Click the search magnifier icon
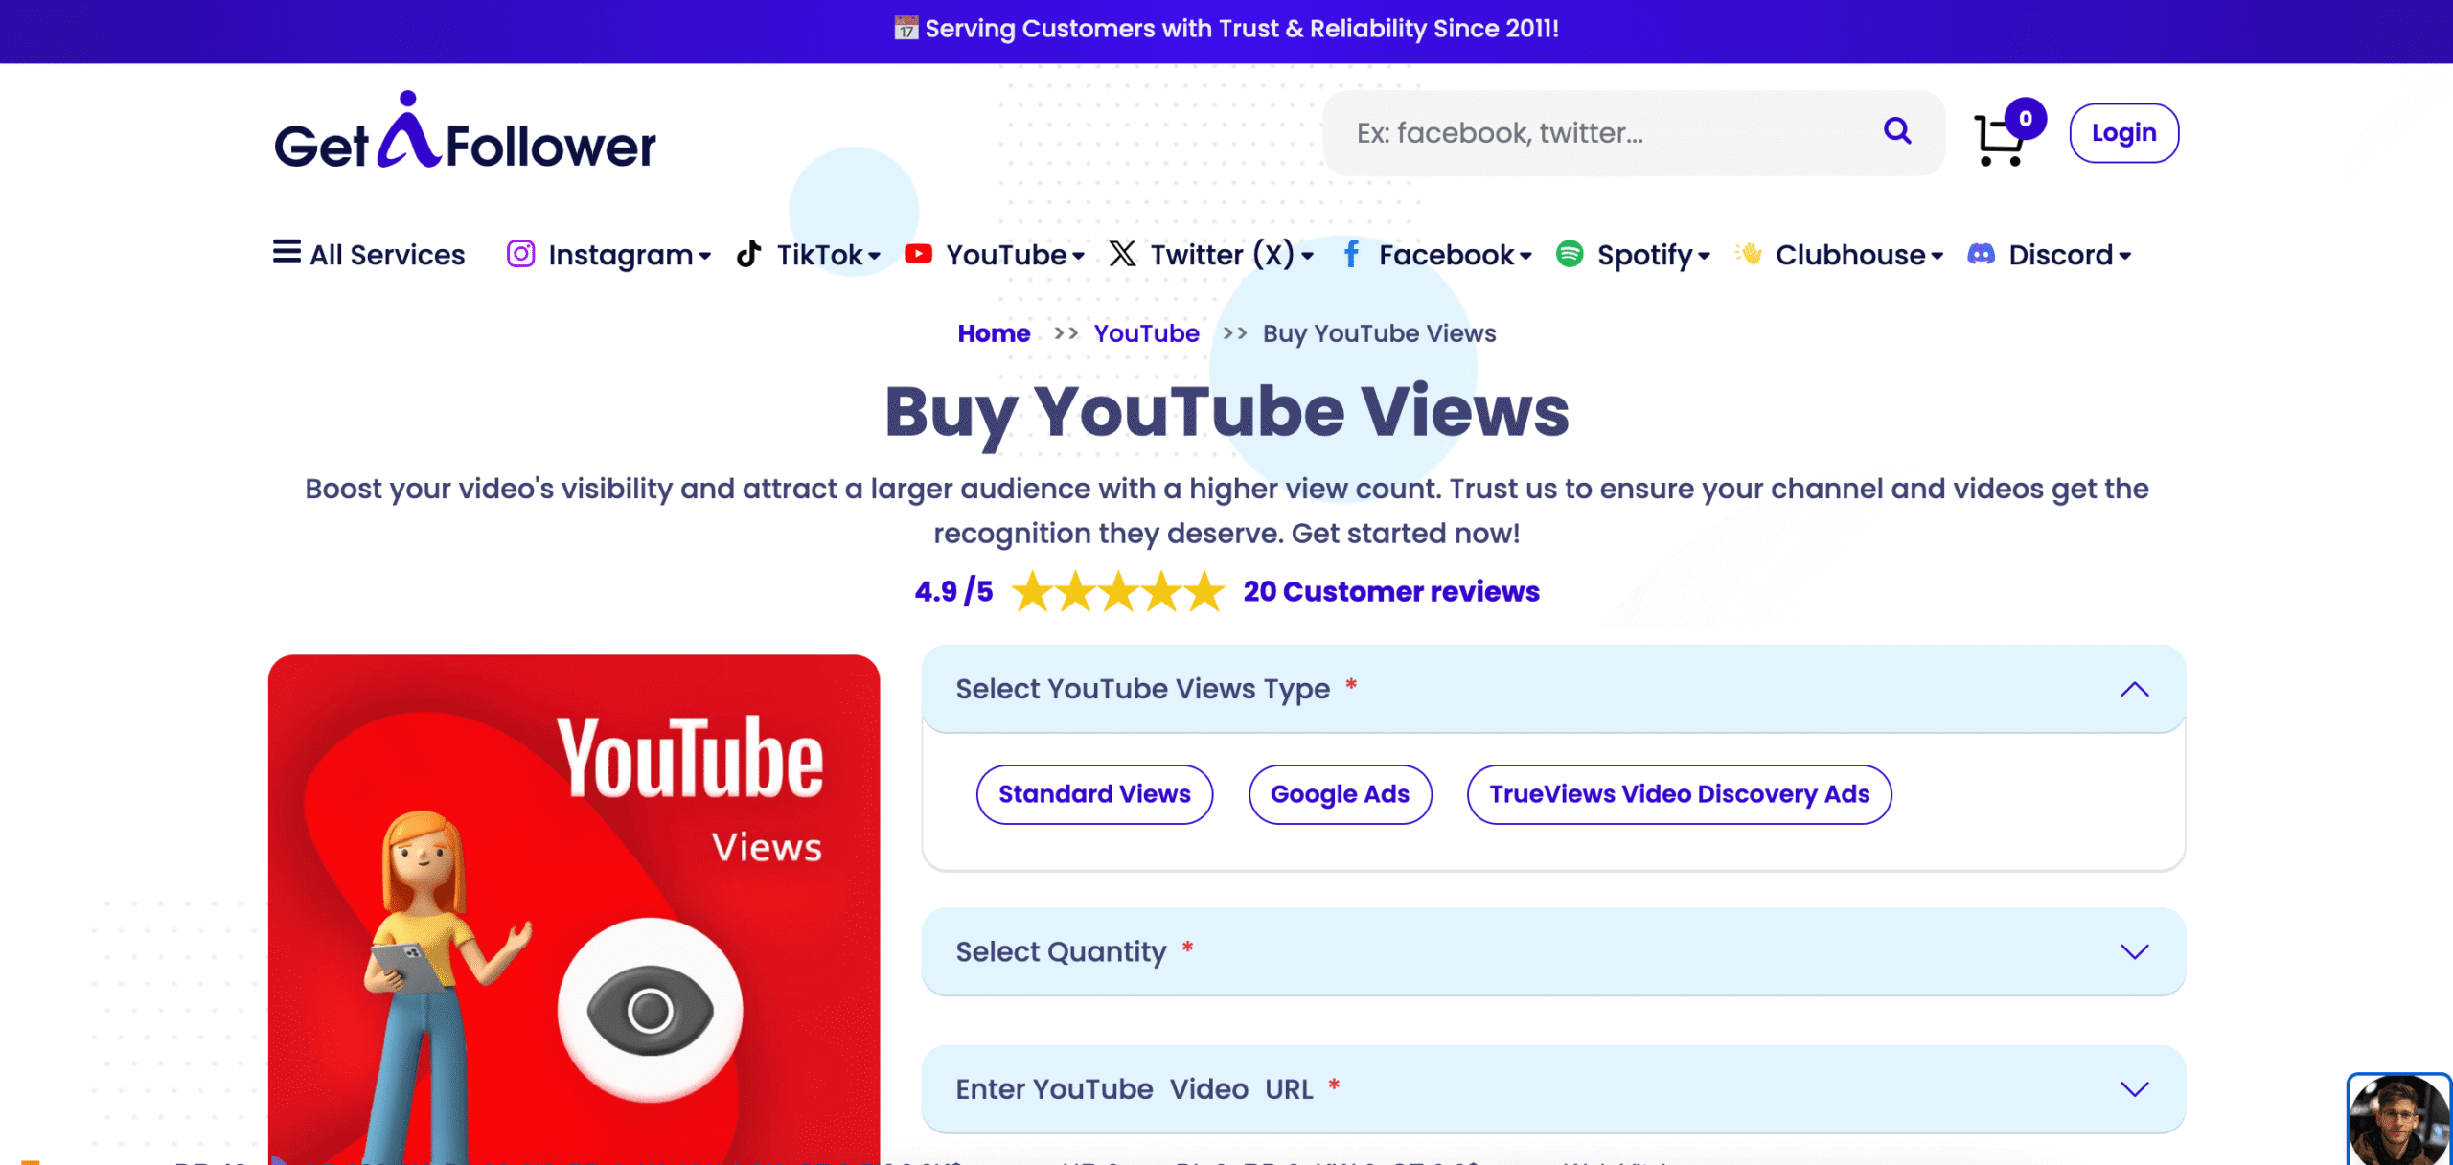This screenshot has width=2453, height=1165. pos(1897,131)
